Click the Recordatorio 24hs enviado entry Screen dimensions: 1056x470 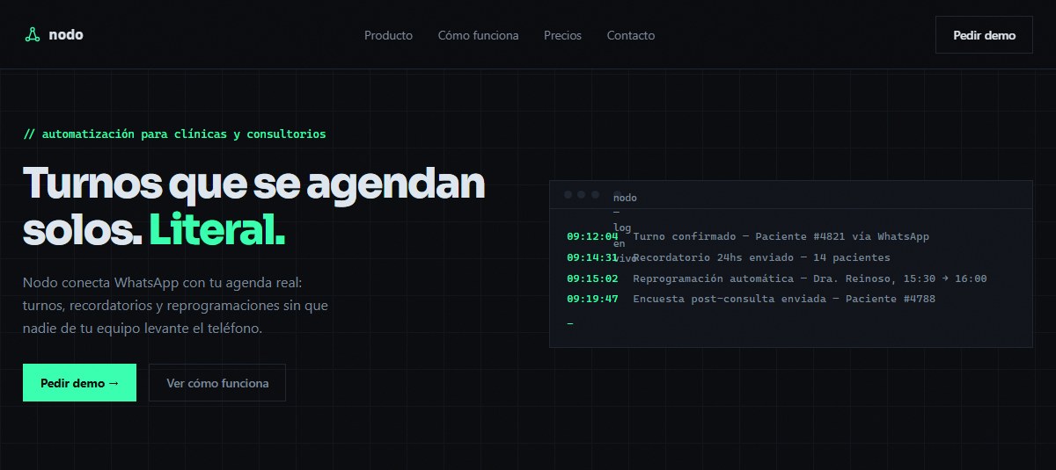click(761, 257)
